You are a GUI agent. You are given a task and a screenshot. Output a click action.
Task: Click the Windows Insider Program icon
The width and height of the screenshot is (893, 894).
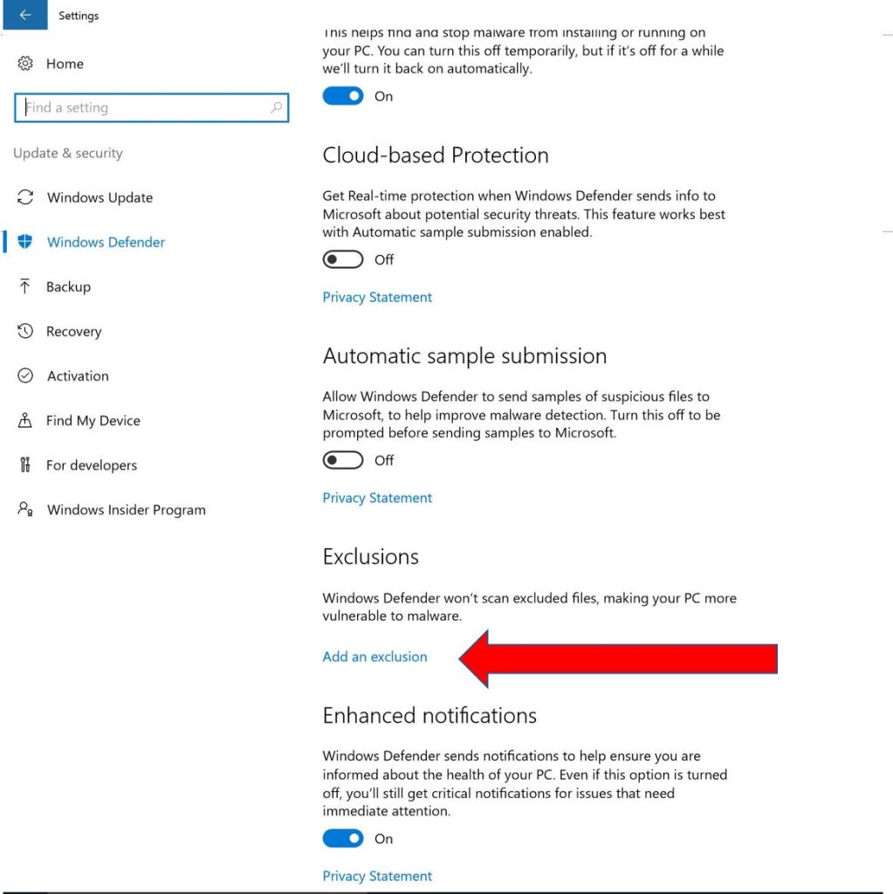coord(25,509)
